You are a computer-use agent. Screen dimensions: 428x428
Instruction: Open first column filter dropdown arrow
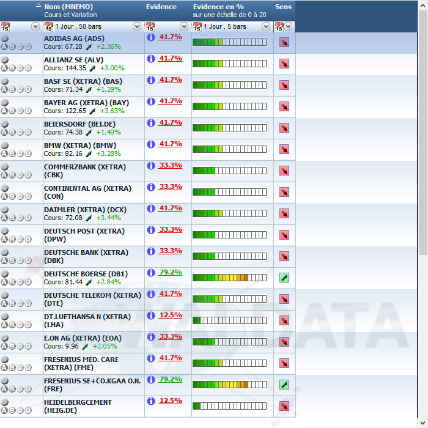[x=35, y=26]
